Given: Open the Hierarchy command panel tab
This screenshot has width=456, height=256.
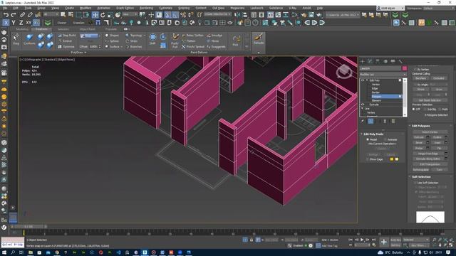Looking at the screenshot, I should (x=378, y=61).
